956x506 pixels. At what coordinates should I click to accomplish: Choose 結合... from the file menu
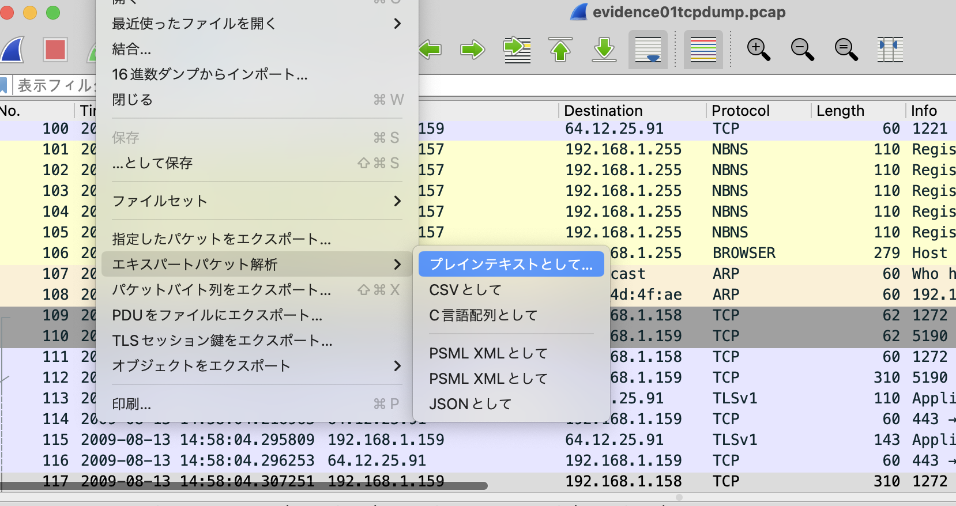click(x=257, y=49)
